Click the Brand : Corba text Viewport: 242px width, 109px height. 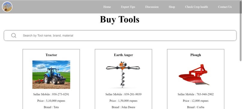tap(195, 107)
